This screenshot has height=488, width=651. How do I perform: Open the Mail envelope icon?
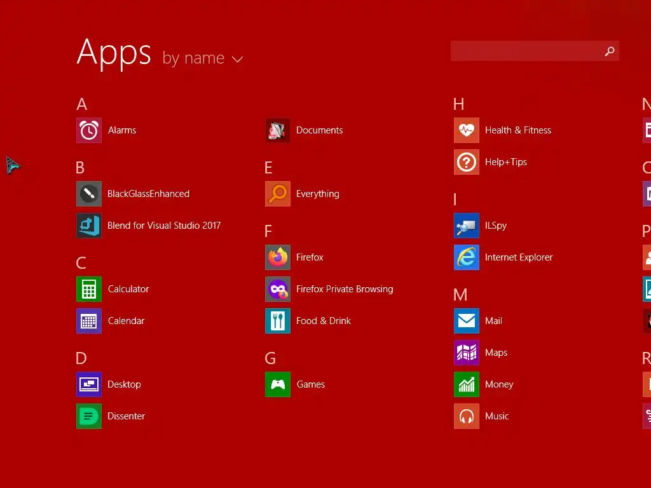click(467, 321)
